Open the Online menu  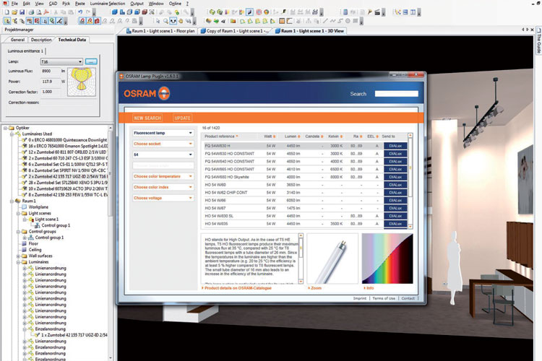pos(176,4)
